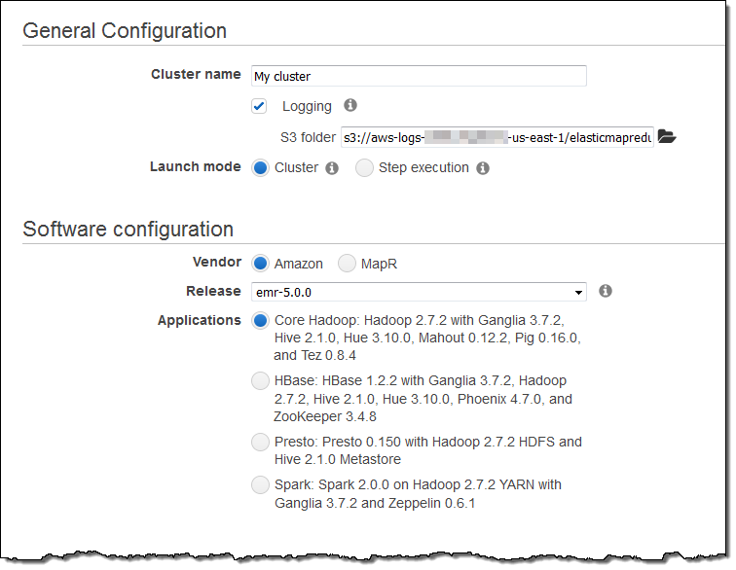The width and height of the screenshot is (736, 570).
Task: Toggle the Logging checkbox
Action: pyautogui.click(x=259, y=106)
